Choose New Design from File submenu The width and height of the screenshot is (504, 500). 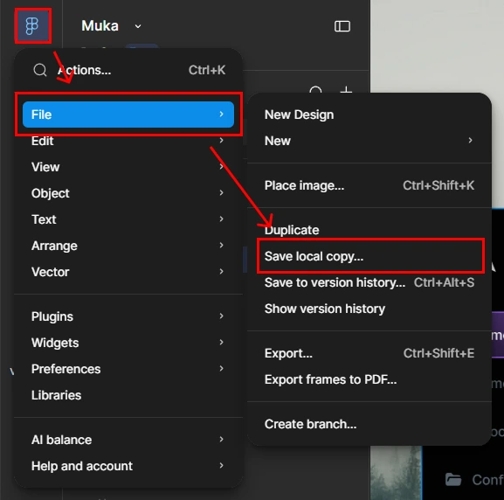tap(369, 115)
